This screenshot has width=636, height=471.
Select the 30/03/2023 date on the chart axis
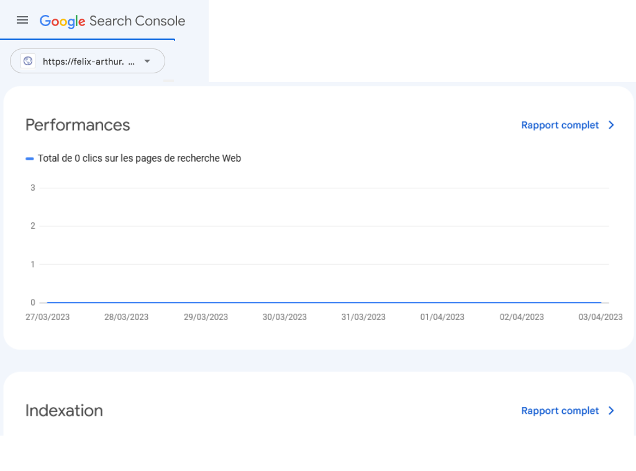[x=284, y=317]
